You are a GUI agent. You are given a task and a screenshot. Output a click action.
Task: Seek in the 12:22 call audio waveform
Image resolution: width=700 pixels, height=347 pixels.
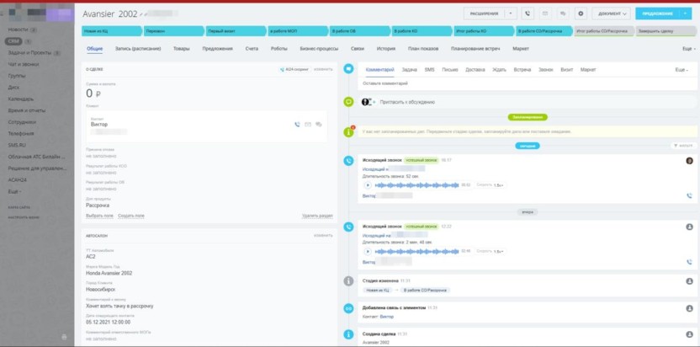coord(416,251)
